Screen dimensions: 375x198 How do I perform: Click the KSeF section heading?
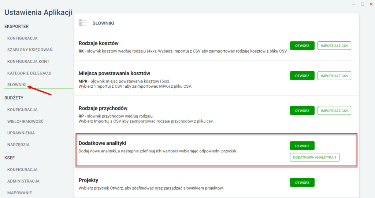pos(10,158)
